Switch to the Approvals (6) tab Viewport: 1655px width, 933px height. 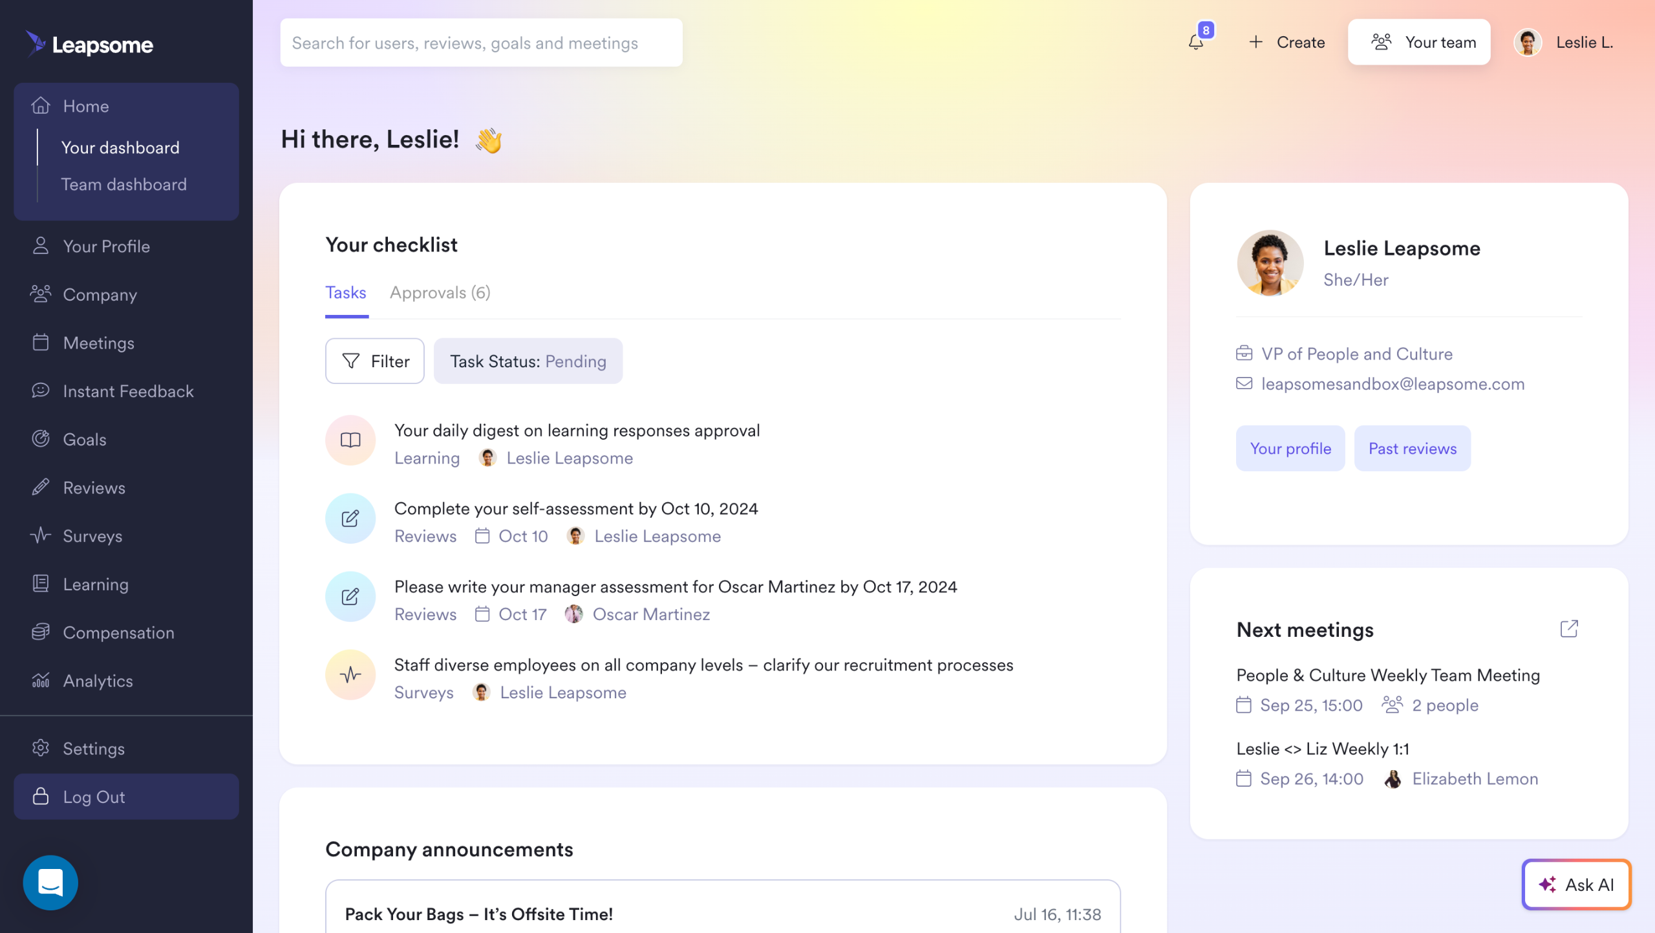(440, 293)
